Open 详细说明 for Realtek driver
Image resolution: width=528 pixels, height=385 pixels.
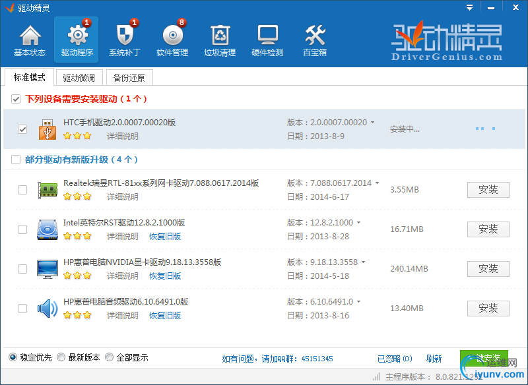tap(123, 196)
